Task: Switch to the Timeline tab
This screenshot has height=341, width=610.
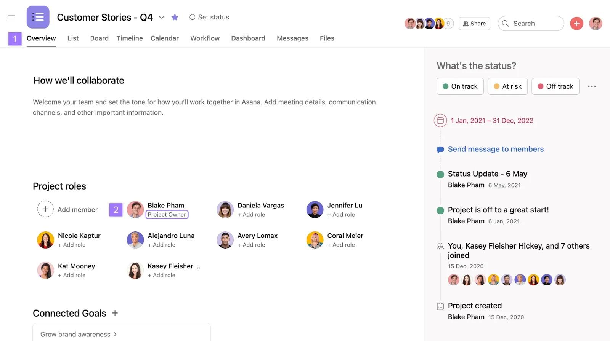Action: point(130,38)
